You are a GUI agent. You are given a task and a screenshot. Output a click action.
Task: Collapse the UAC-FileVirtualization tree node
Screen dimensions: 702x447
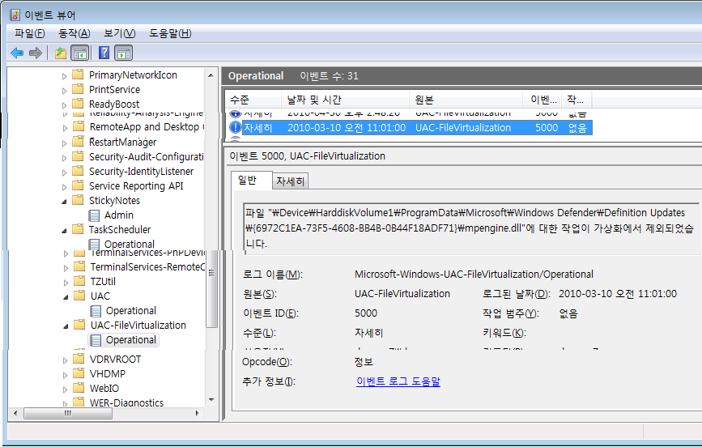(x=66, y=326)
